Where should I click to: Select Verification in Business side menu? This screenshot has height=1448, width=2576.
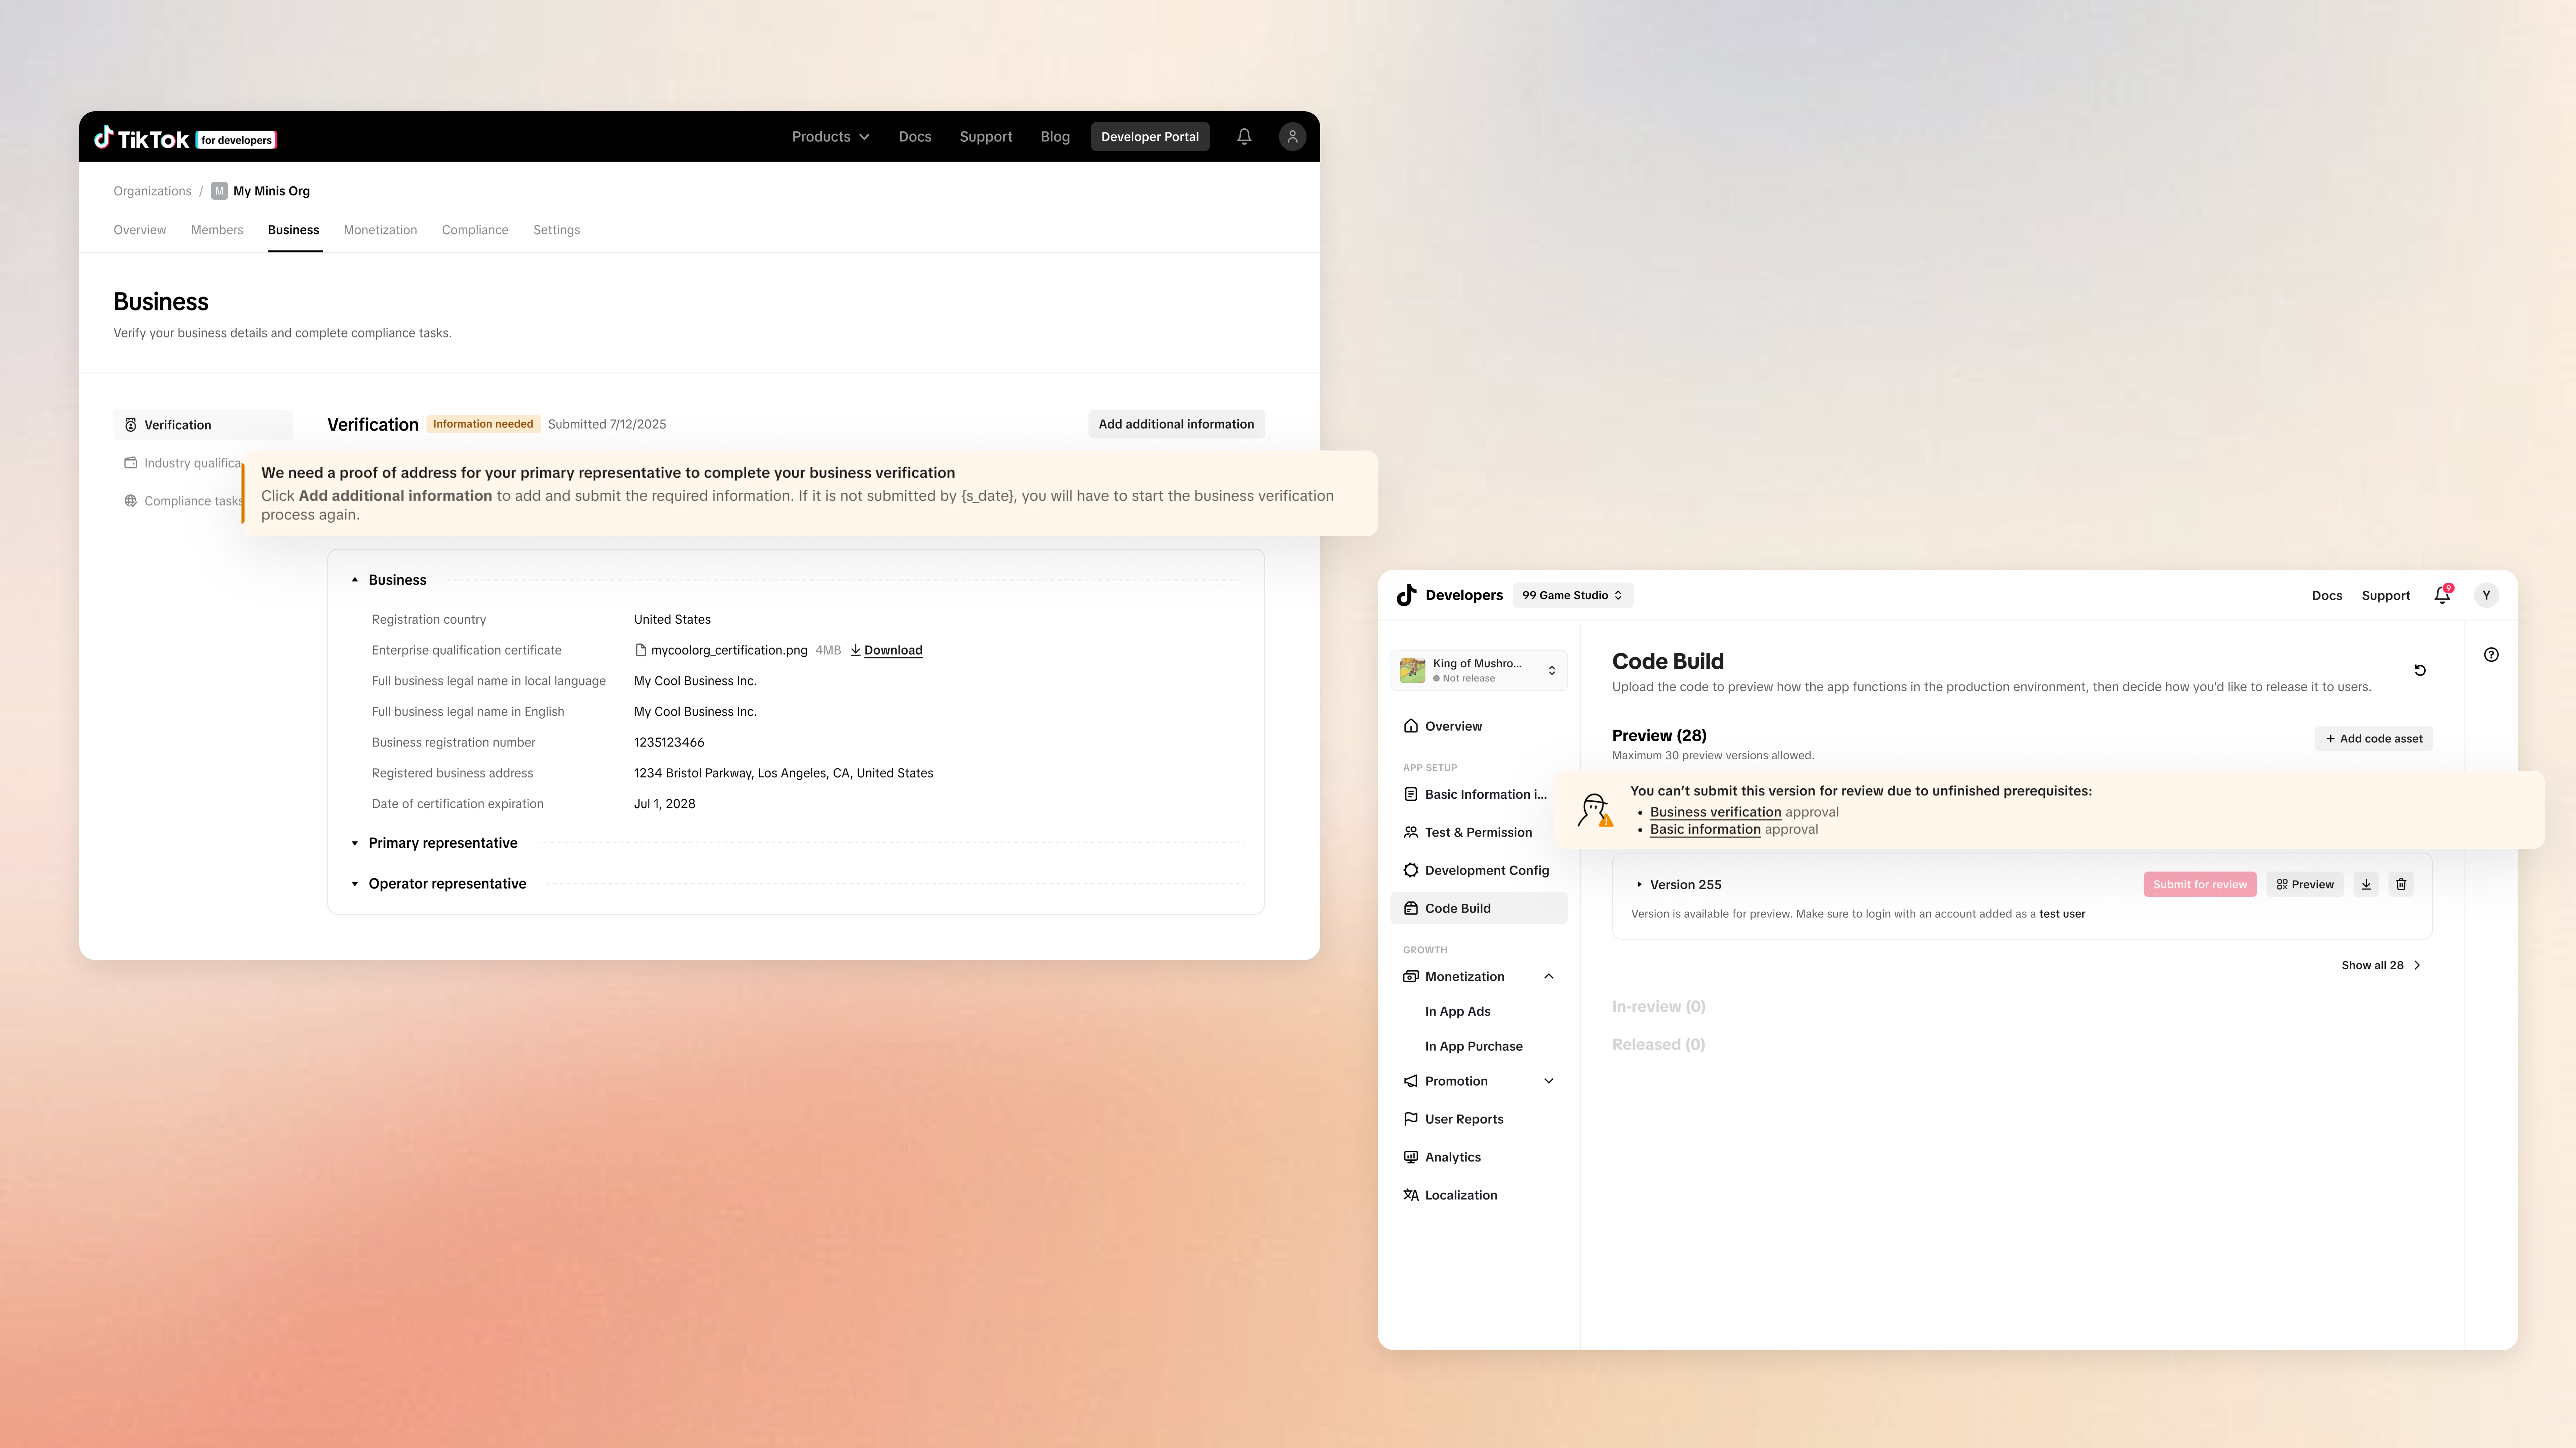click(203, 425)
